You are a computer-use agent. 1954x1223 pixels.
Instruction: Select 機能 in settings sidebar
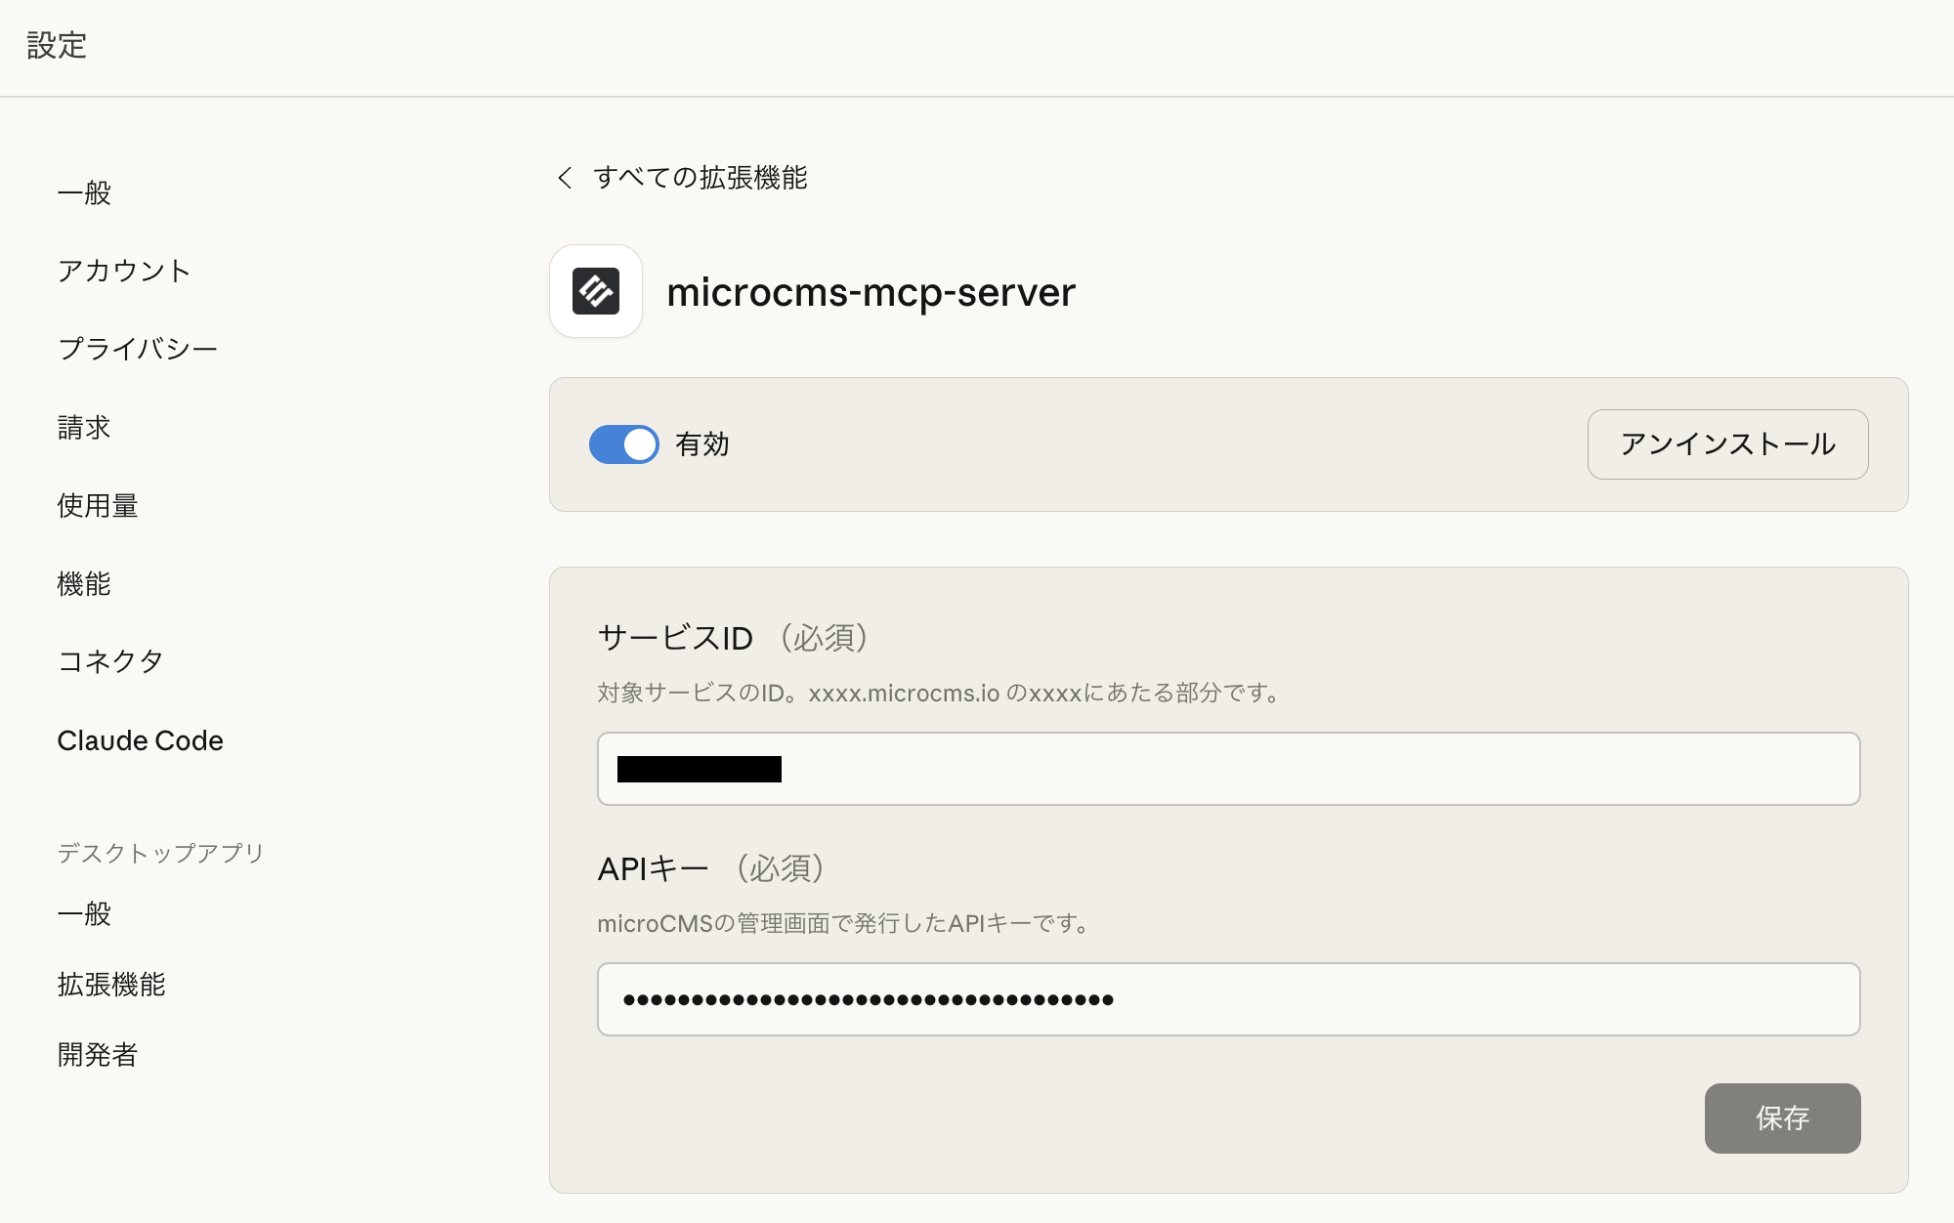84,583
